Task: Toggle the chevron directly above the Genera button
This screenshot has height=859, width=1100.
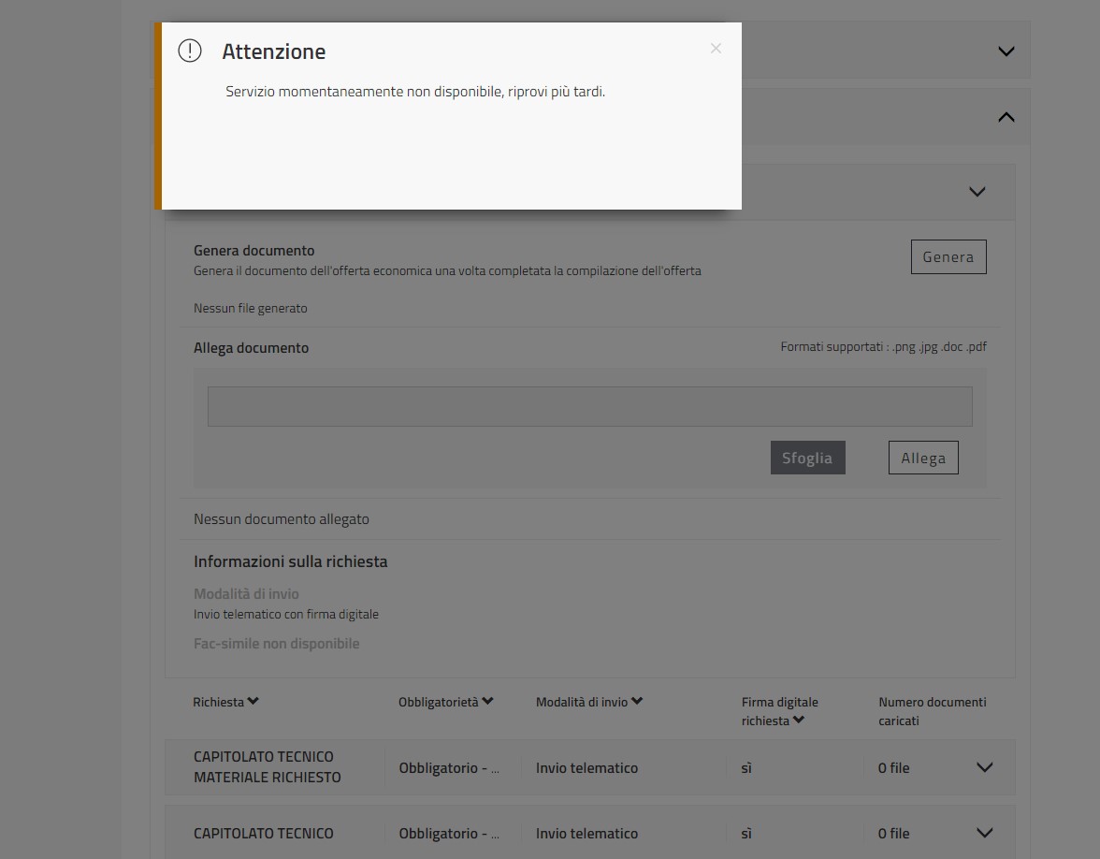Action: pos(977,192)
